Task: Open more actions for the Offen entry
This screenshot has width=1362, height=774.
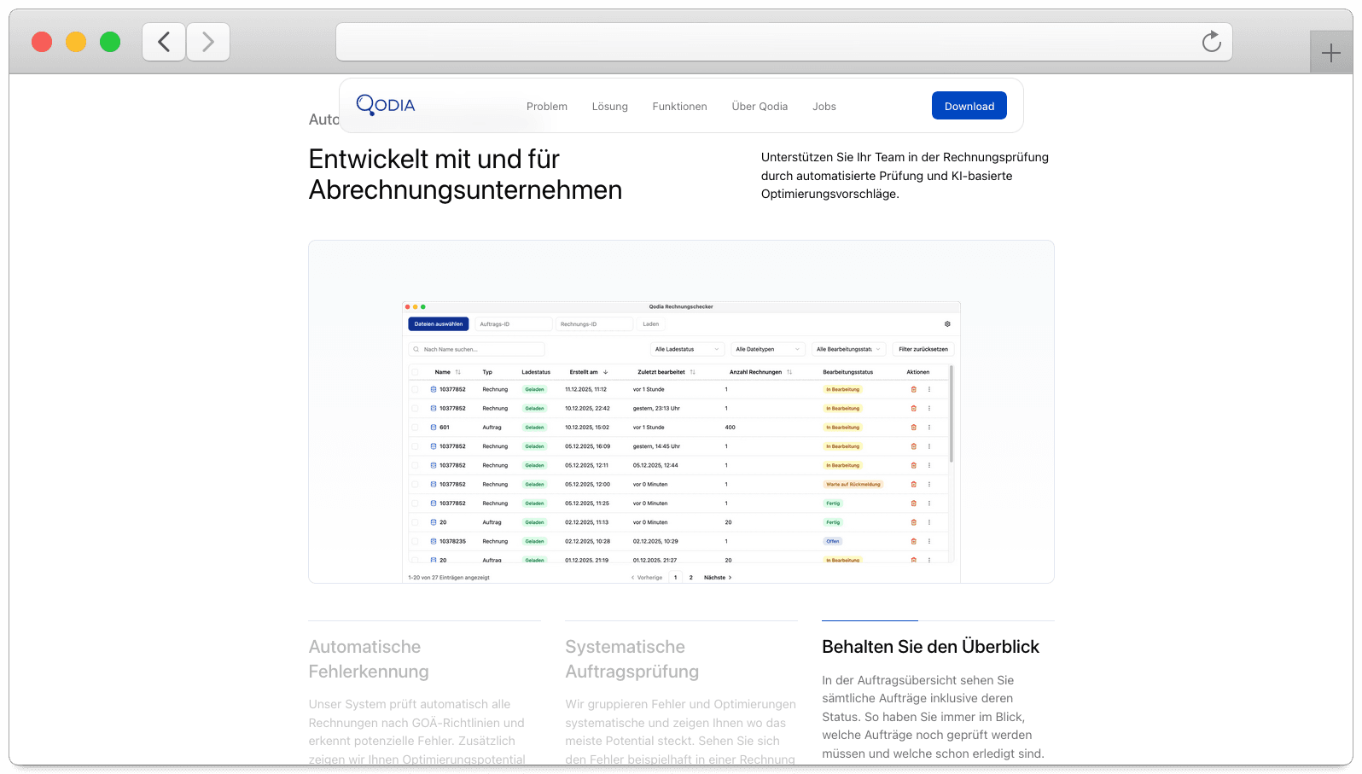Action: pyautogui.click(x=929, y=541)
